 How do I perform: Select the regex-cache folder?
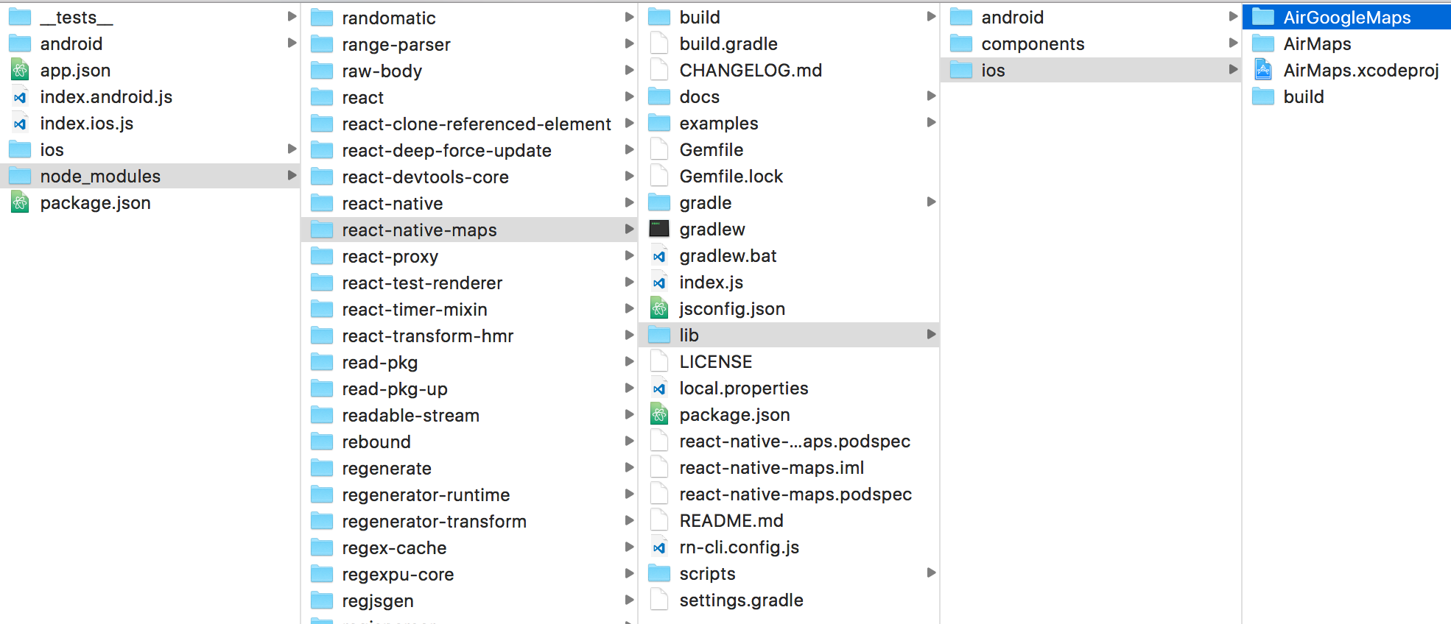pyautogui.click(x=470, y=547)
